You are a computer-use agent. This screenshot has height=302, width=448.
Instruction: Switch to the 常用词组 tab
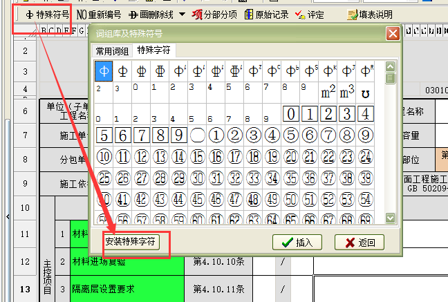point(113,50)
